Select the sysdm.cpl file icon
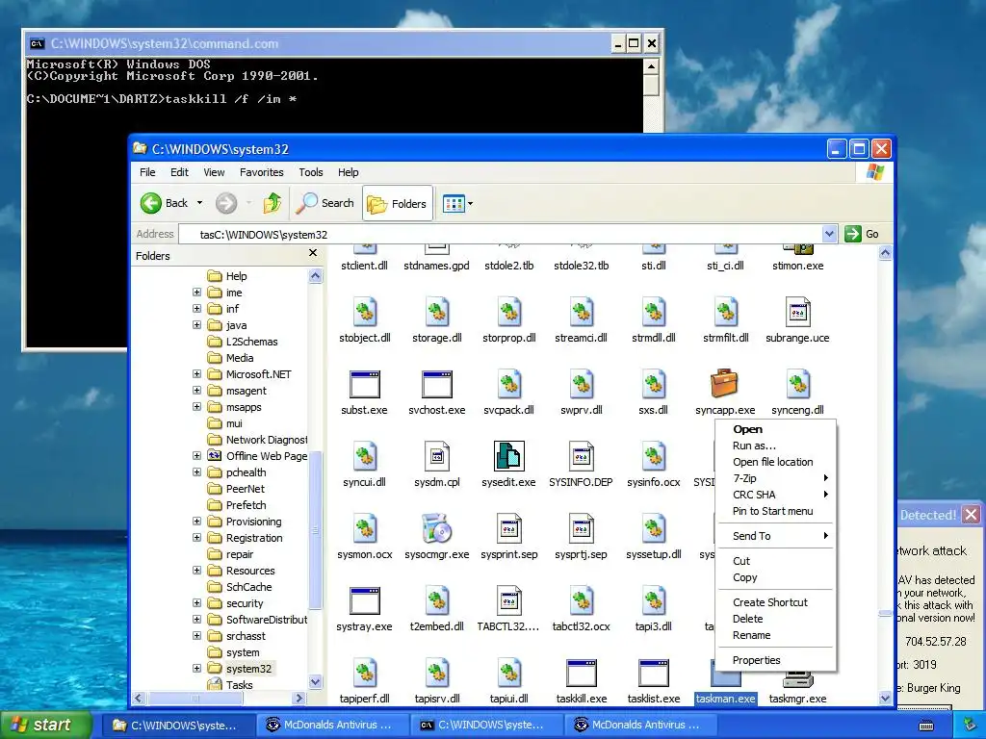This screenshot has height=739, width=986. 437,456
